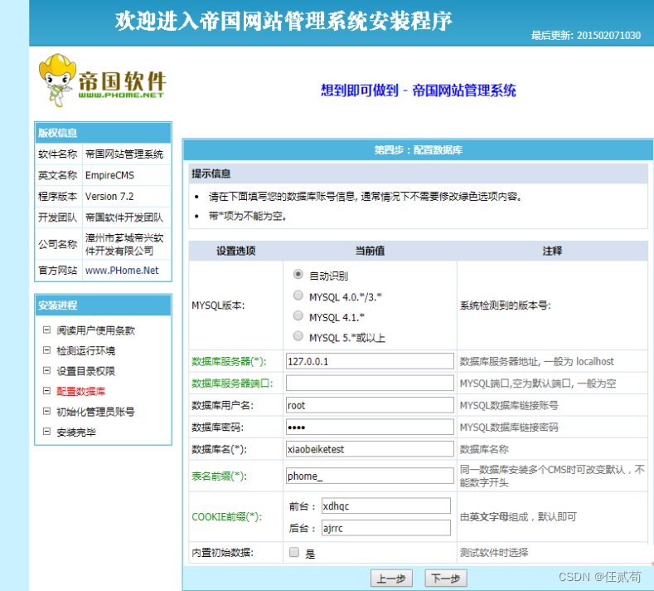Focus the 数据库服务器端口 input field
Image resolution: width=654 pixels, height=591 pixels.
pos(370,383)
